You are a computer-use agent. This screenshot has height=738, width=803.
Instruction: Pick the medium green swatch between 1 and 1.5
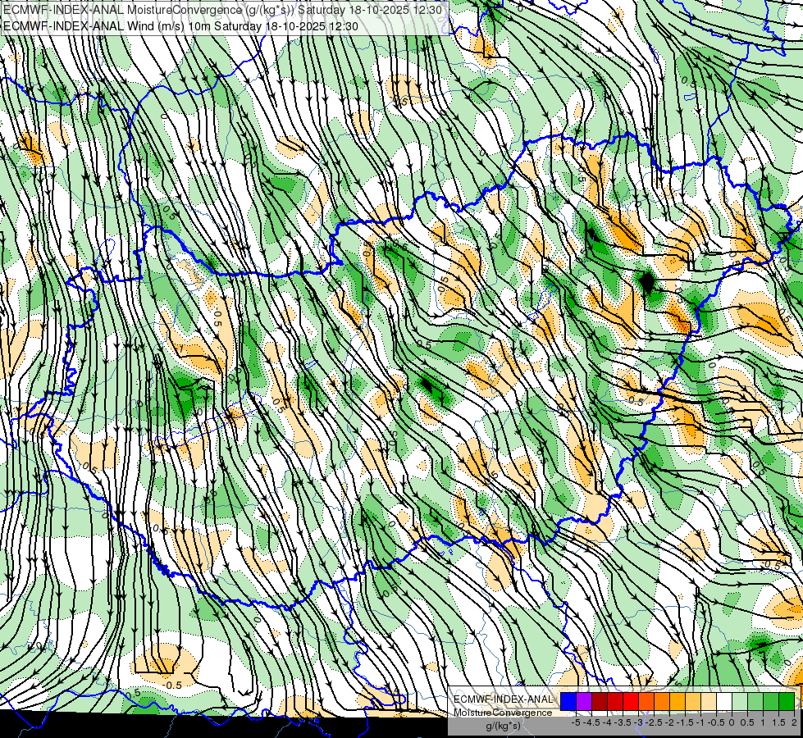(771, 702)
